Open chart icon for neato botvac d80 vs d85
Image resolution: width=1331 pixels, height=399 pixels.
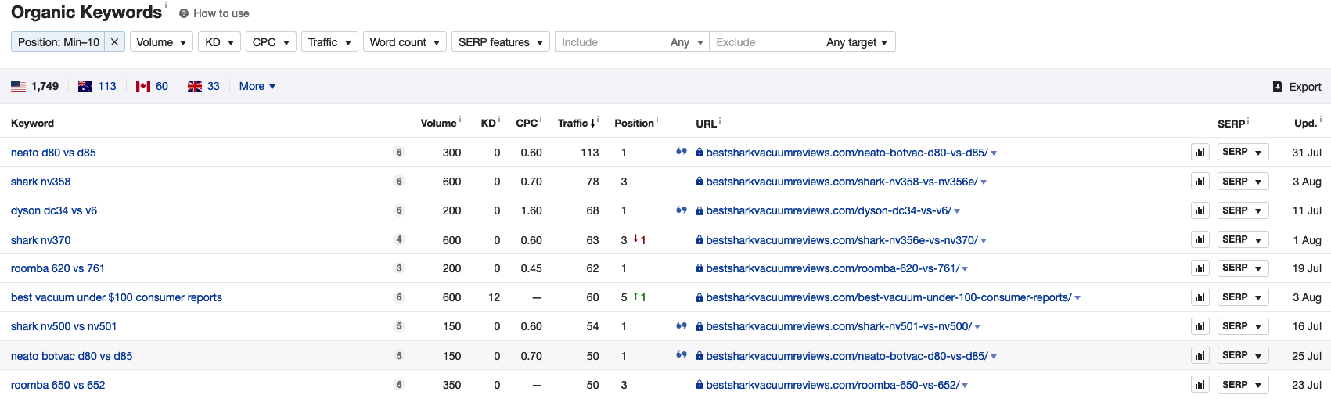[x=1200, y=355]
